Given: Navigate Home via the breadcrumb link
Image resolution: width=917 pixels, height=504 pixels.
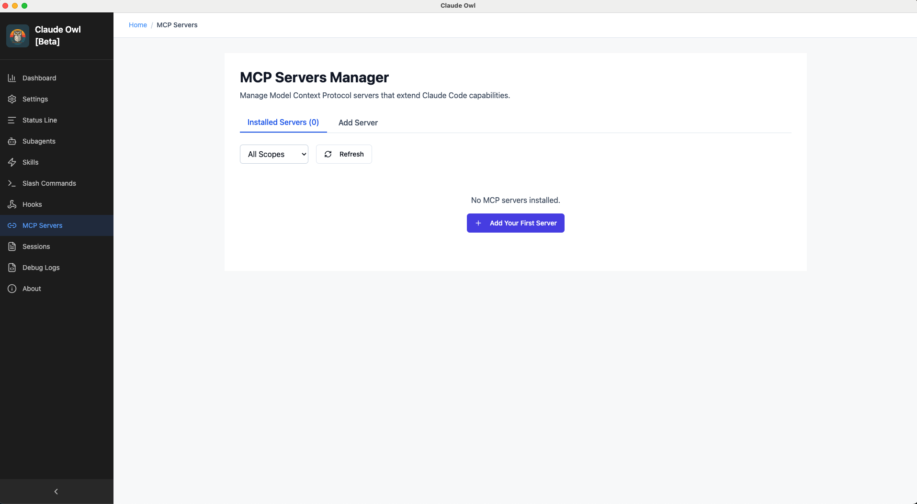Looking at the screenshot, I should [138, 25].
